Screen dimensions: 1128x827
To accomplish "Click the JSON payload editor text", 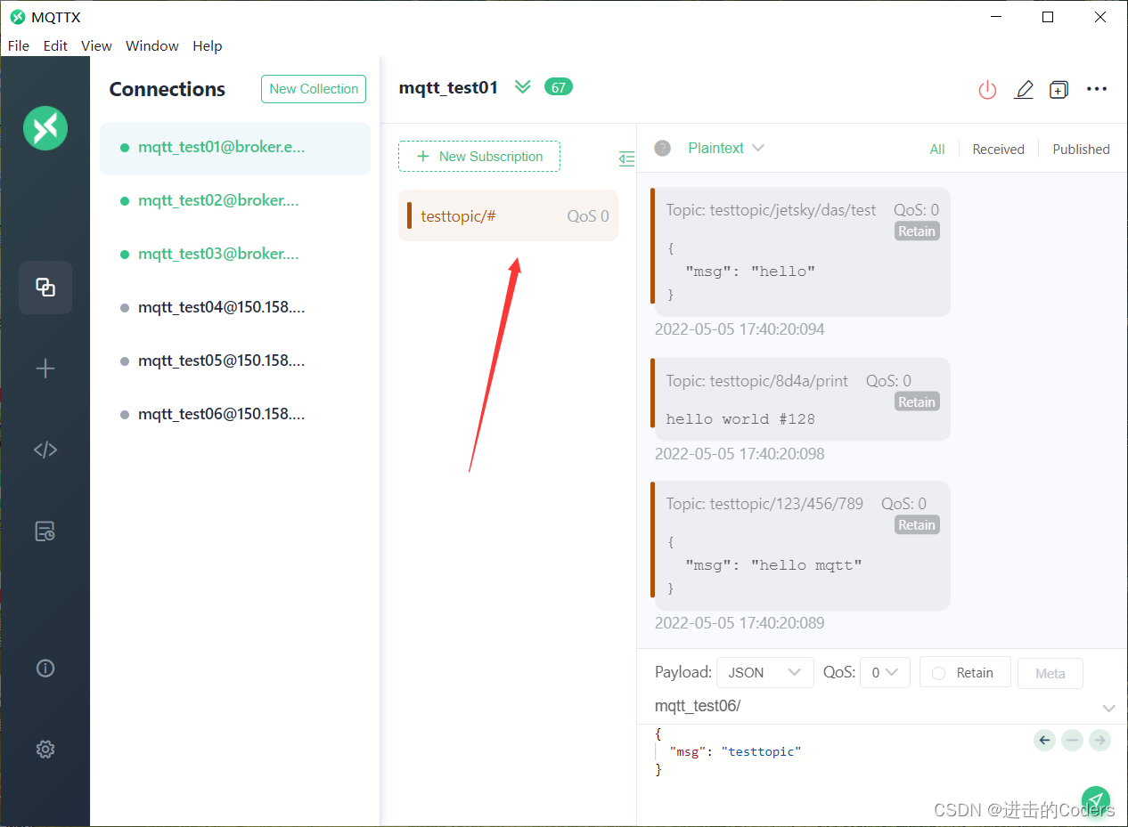I will tap(728, 752).
